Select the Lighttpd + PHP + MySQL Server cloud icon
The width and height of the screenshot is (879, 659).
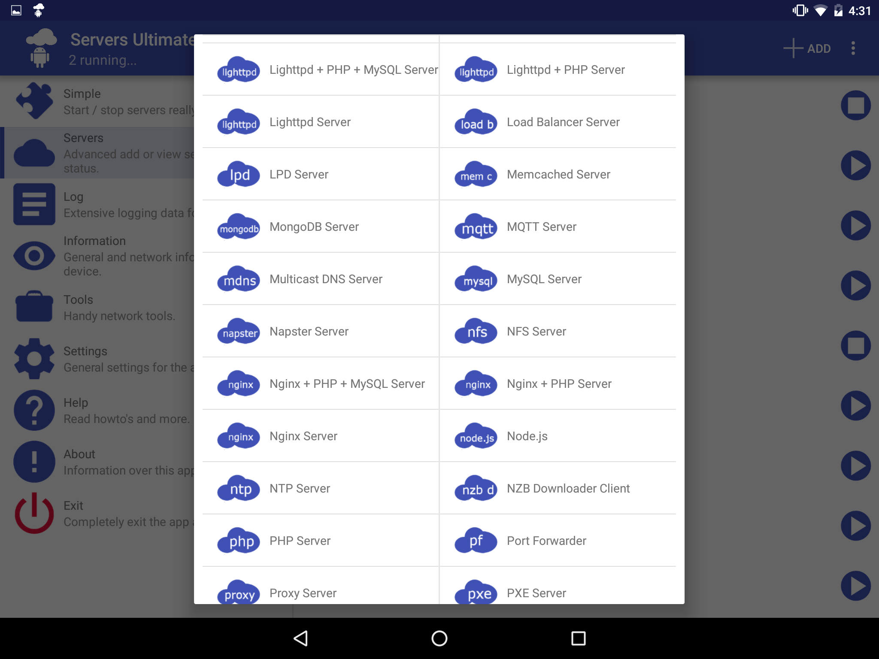click(239, 70)
